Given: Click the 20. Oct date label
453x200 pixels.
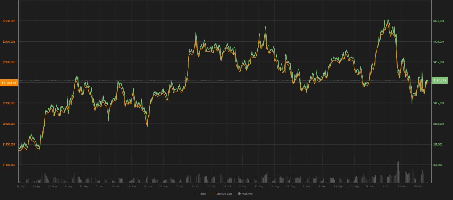Looking at the screenshot, I should [x=418, y=186].
